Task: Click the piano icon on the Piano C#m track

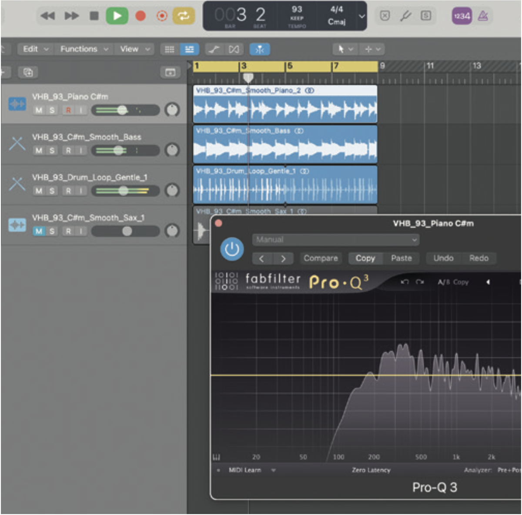Action: tap(17, 104)
